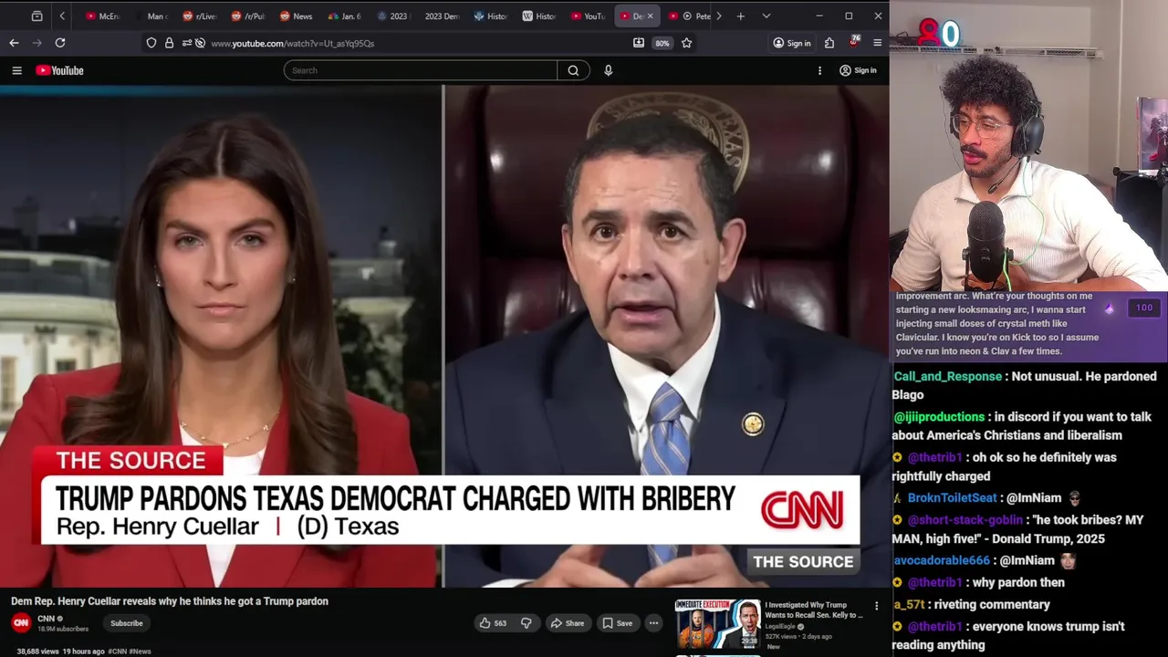Open LegalEagle recommended video thumbnail
The width and height of the screenshot is (1168, 657).
click(x=717, y=624)
